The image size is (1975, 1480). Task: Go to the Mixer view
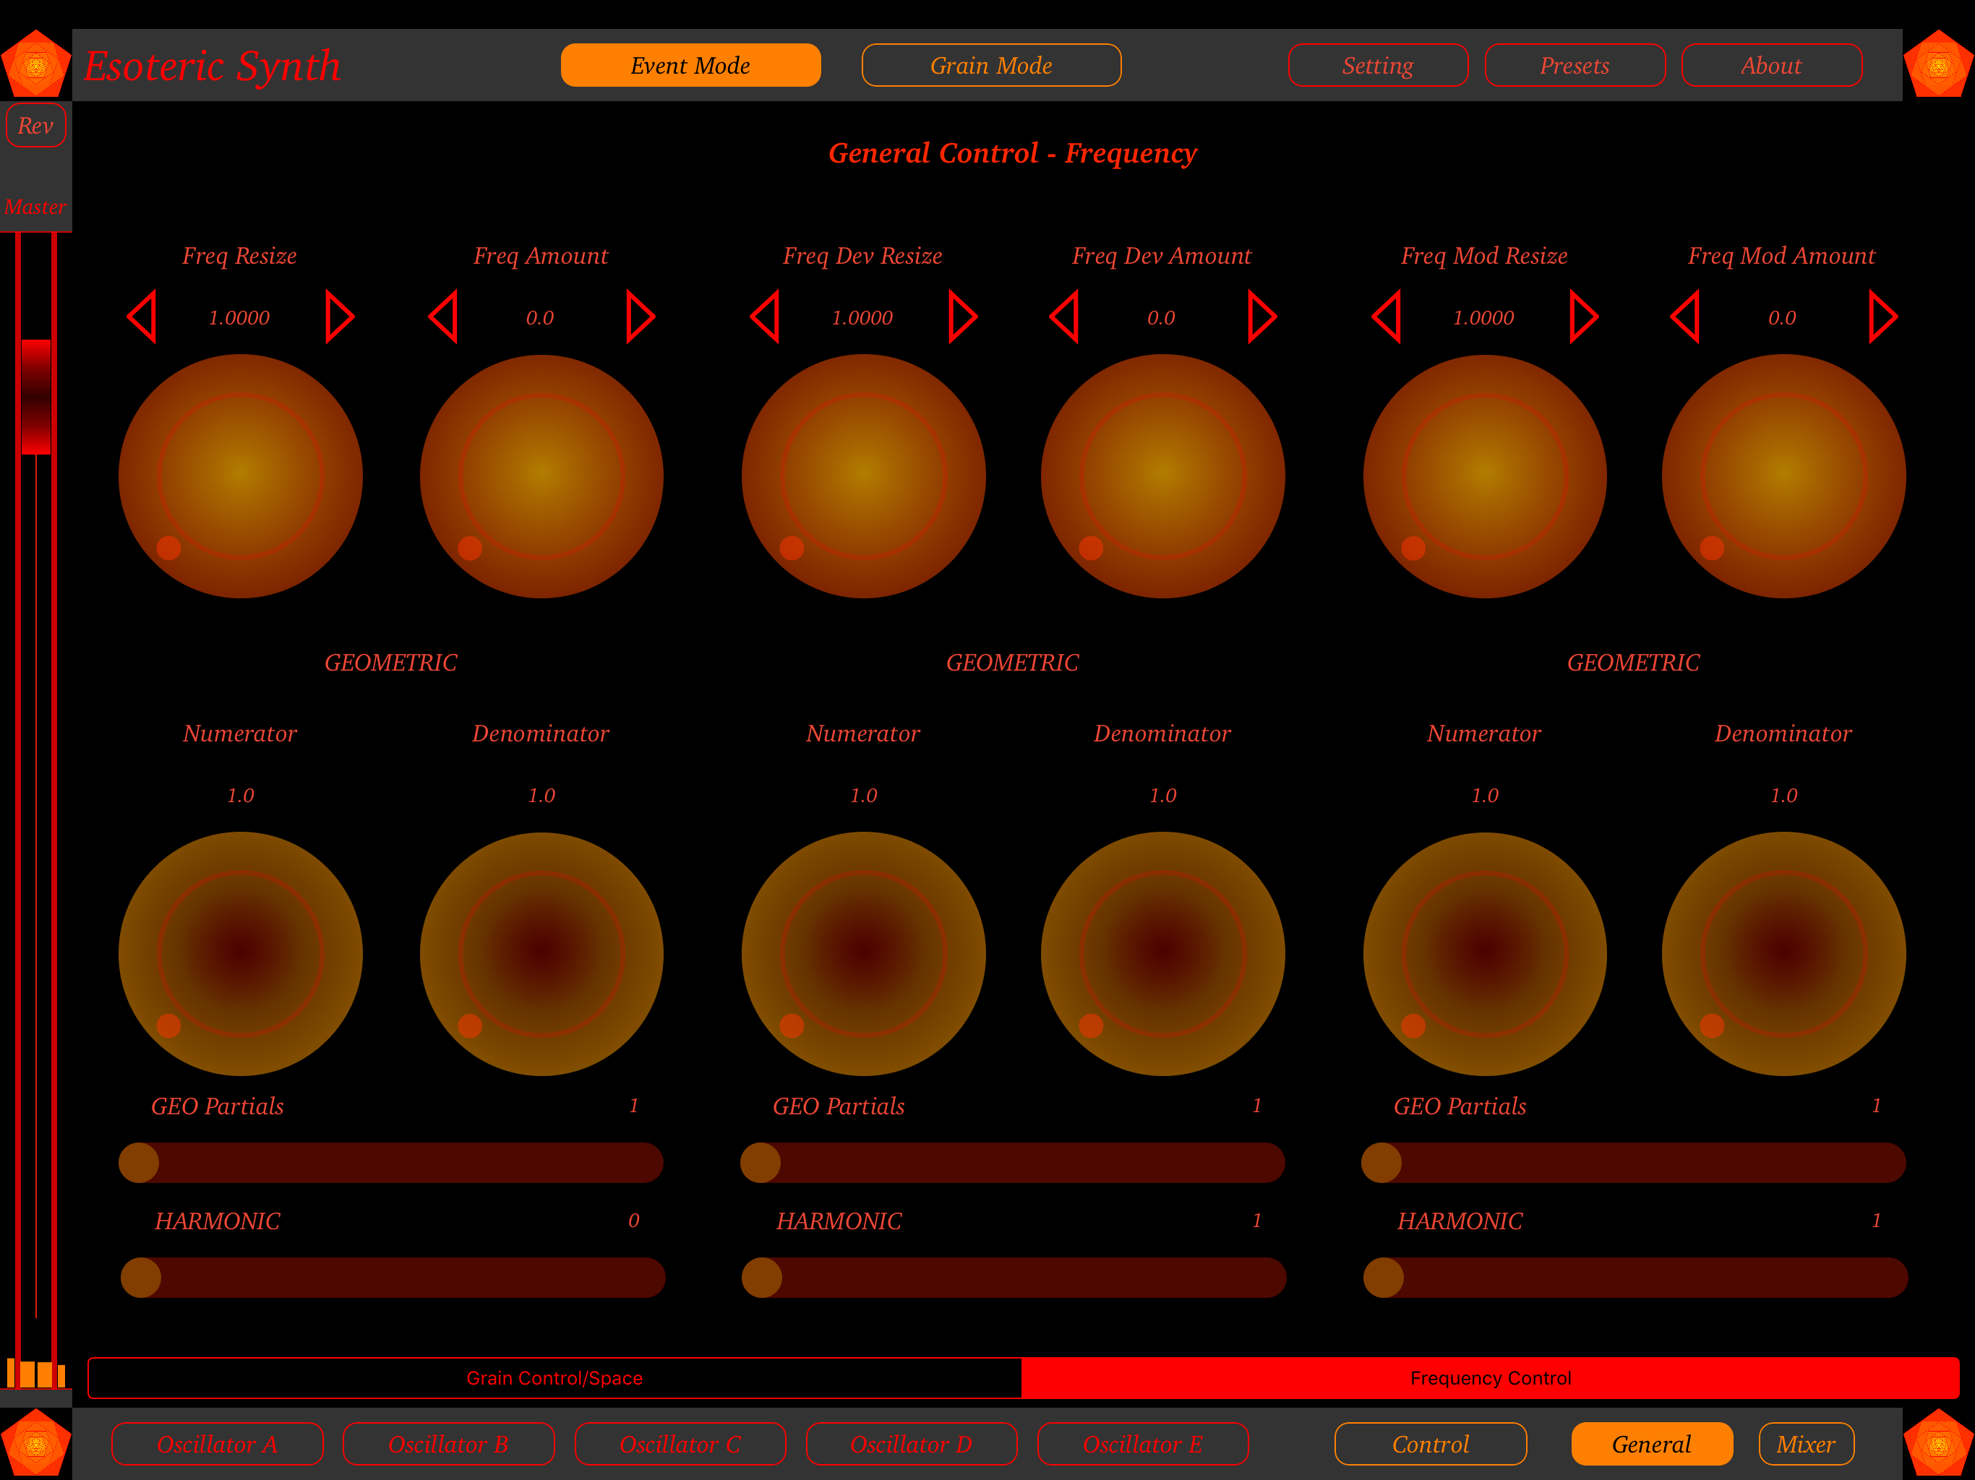point(1805,1445)
